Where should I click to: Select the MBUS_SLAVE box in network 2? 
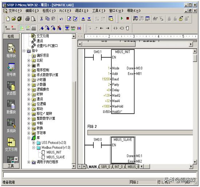click(123, 150)
